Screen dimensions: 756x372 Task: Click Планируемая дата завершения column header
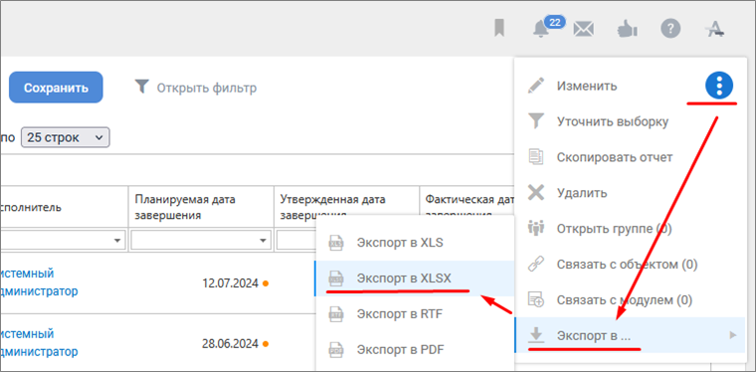[201, 207]
